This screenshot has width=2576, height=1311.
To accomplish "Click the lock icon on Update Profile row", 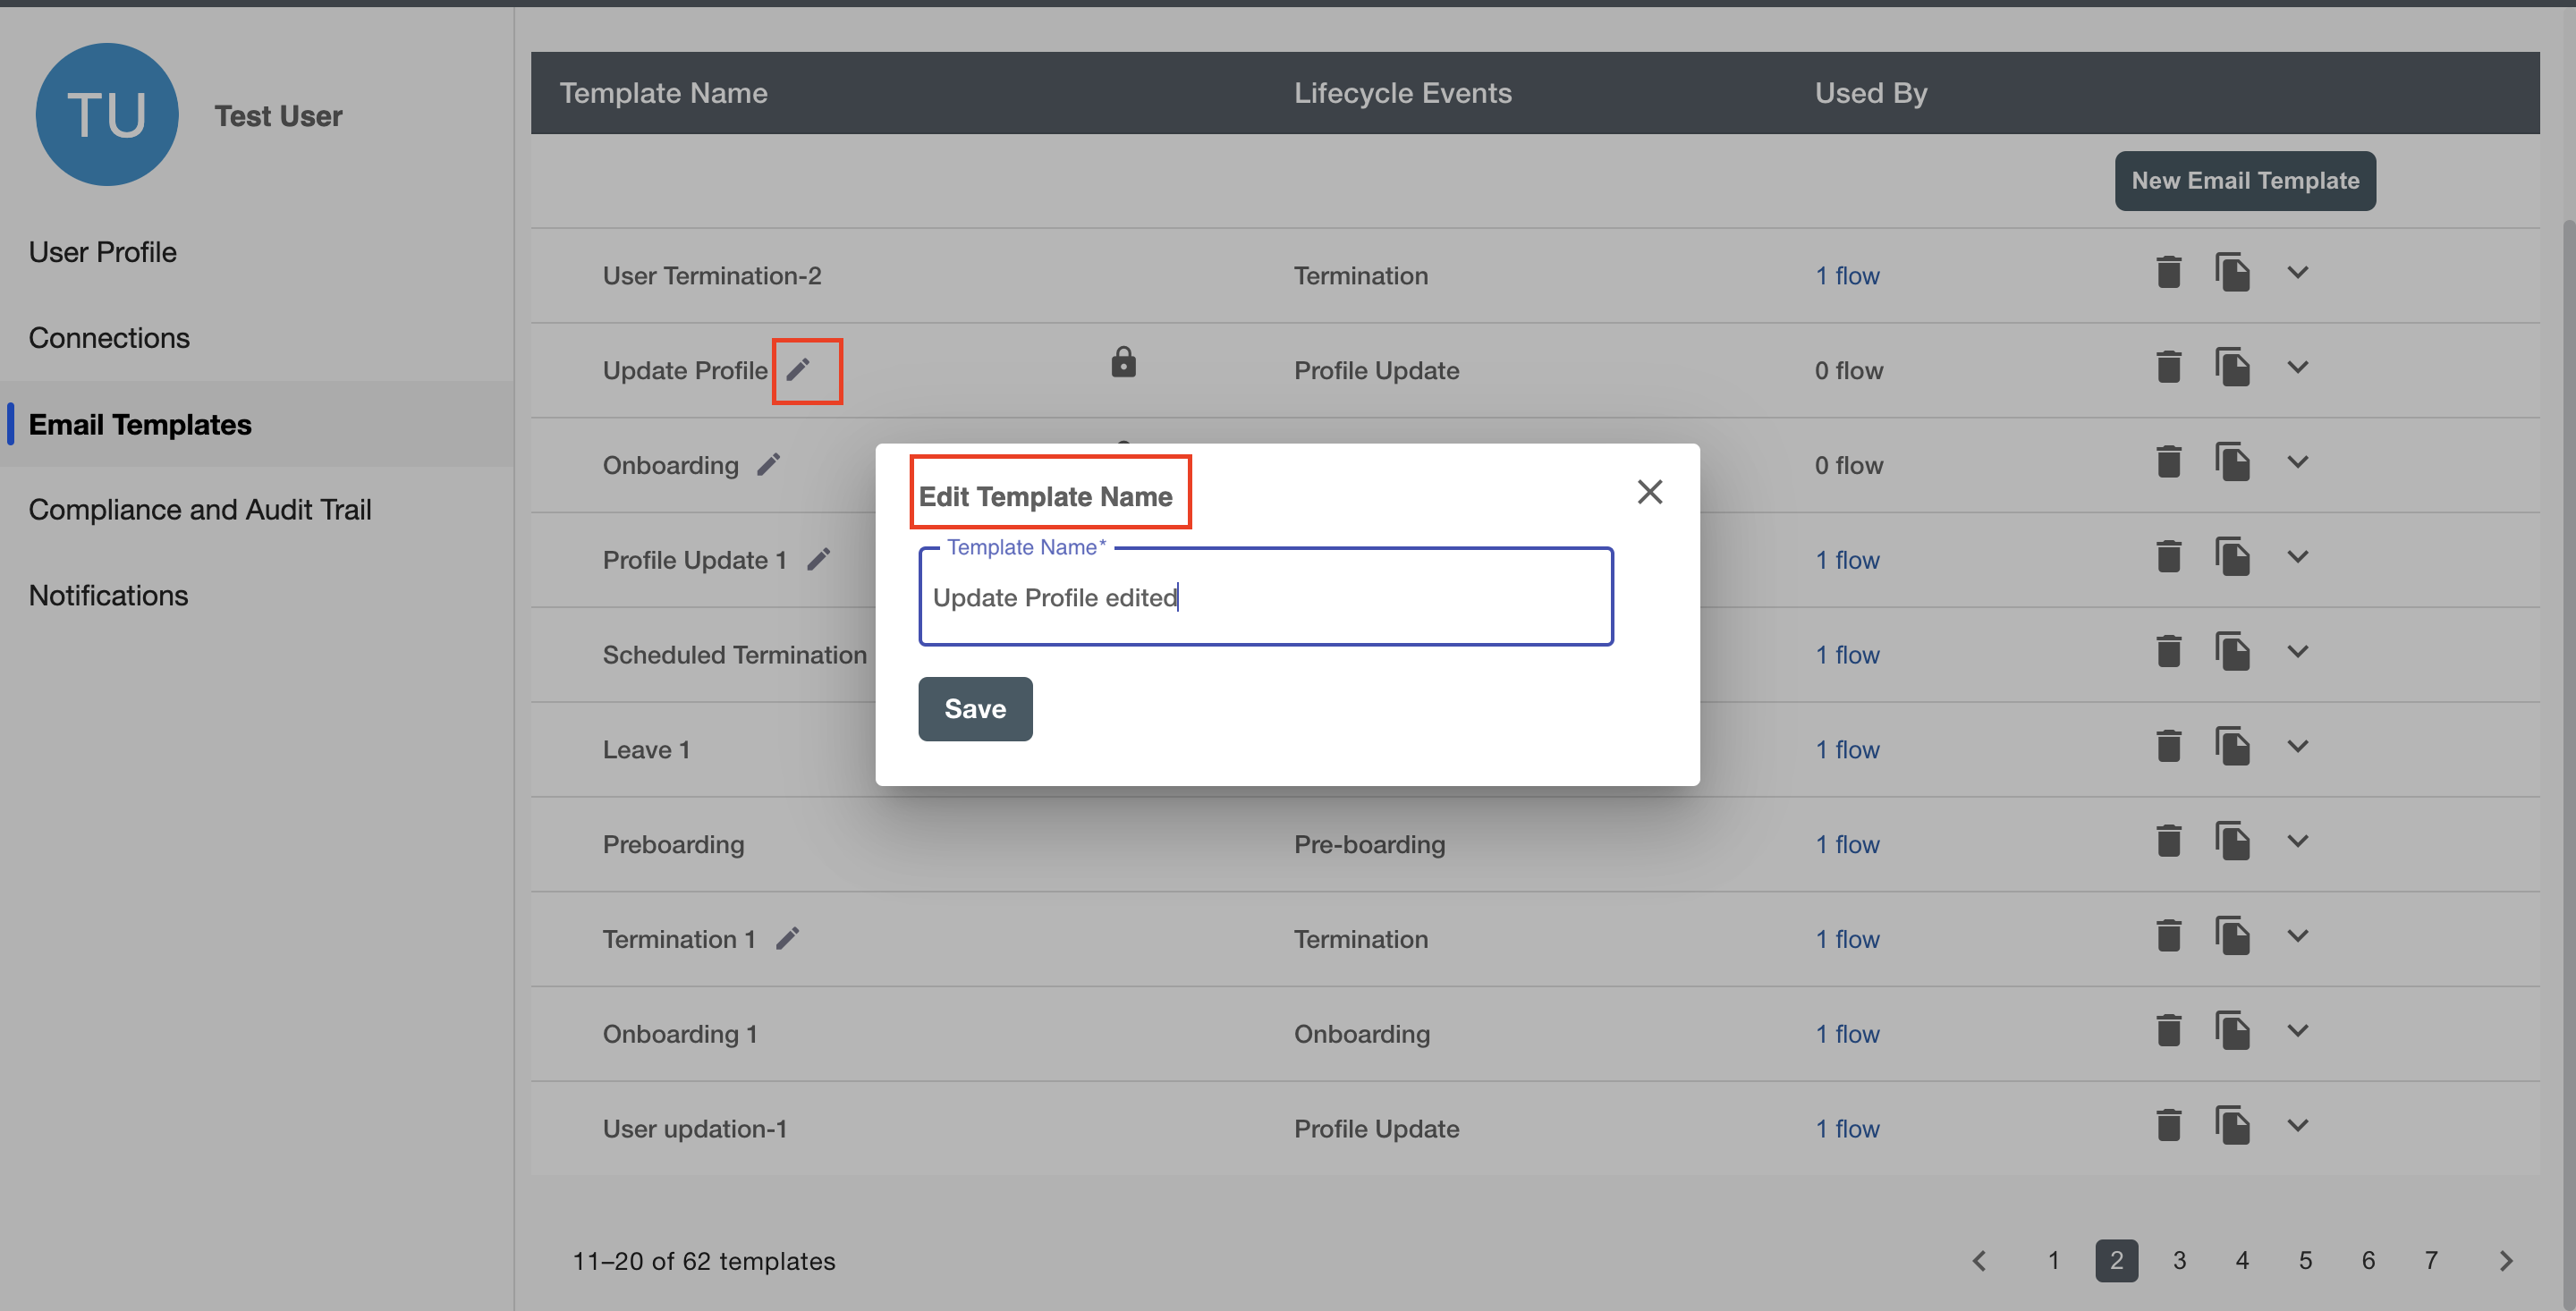I will pyautogui.click(x=1123, y=362).
